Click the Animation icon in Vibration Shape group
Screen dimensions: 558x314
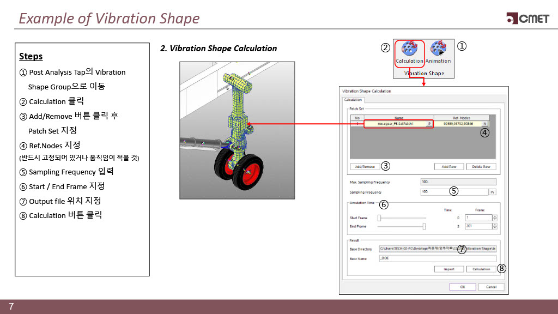tap(438, 53)
